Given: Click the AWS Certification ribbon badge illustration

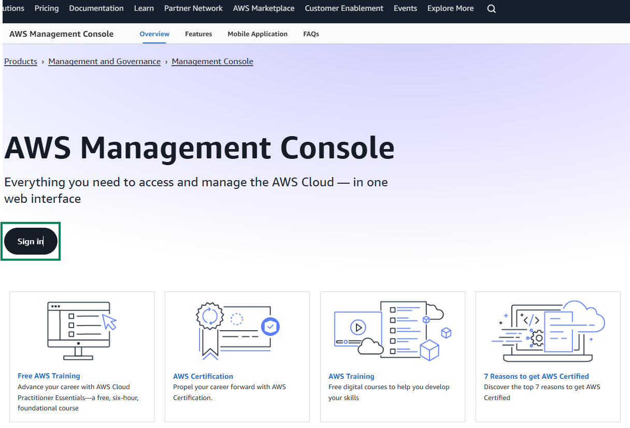Looking at the screenshot, I should [238, 331].
